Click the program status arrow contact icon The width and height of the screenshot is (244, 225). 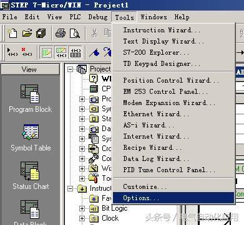click(x=12, y=52)
